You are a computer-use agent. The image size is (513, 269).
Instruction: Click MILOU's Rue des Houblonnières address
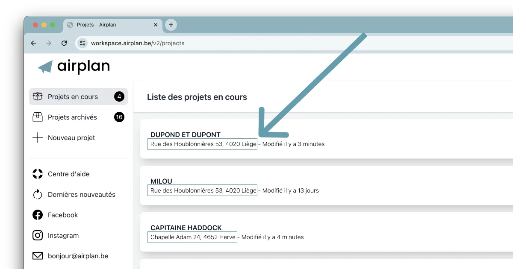click(203, 190)
